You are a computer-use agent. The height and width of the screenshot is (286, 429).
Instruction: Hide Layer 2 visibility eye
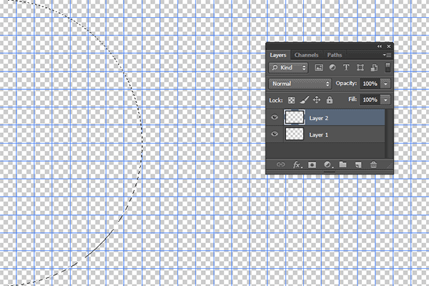(275, 117)
